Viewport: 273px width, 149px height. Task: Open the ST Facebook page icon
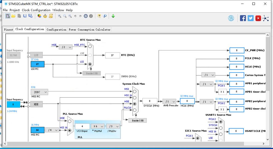[x=243, y=18]
